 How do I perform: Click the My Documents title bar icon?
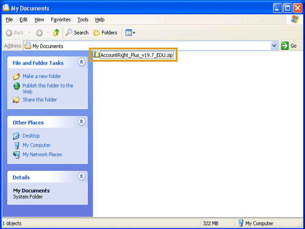(6, 8)
